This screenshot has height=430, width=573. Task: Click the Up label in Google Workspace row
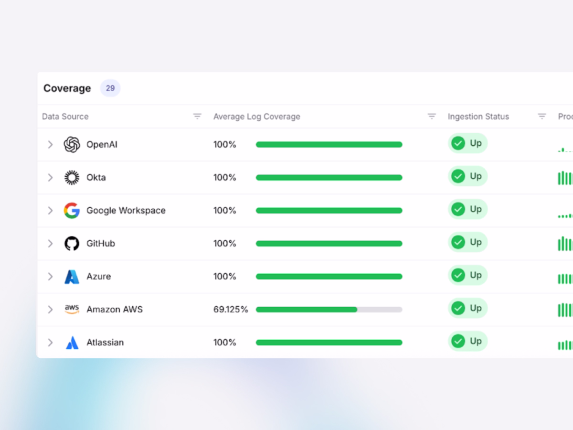click(x=476, y=209)
